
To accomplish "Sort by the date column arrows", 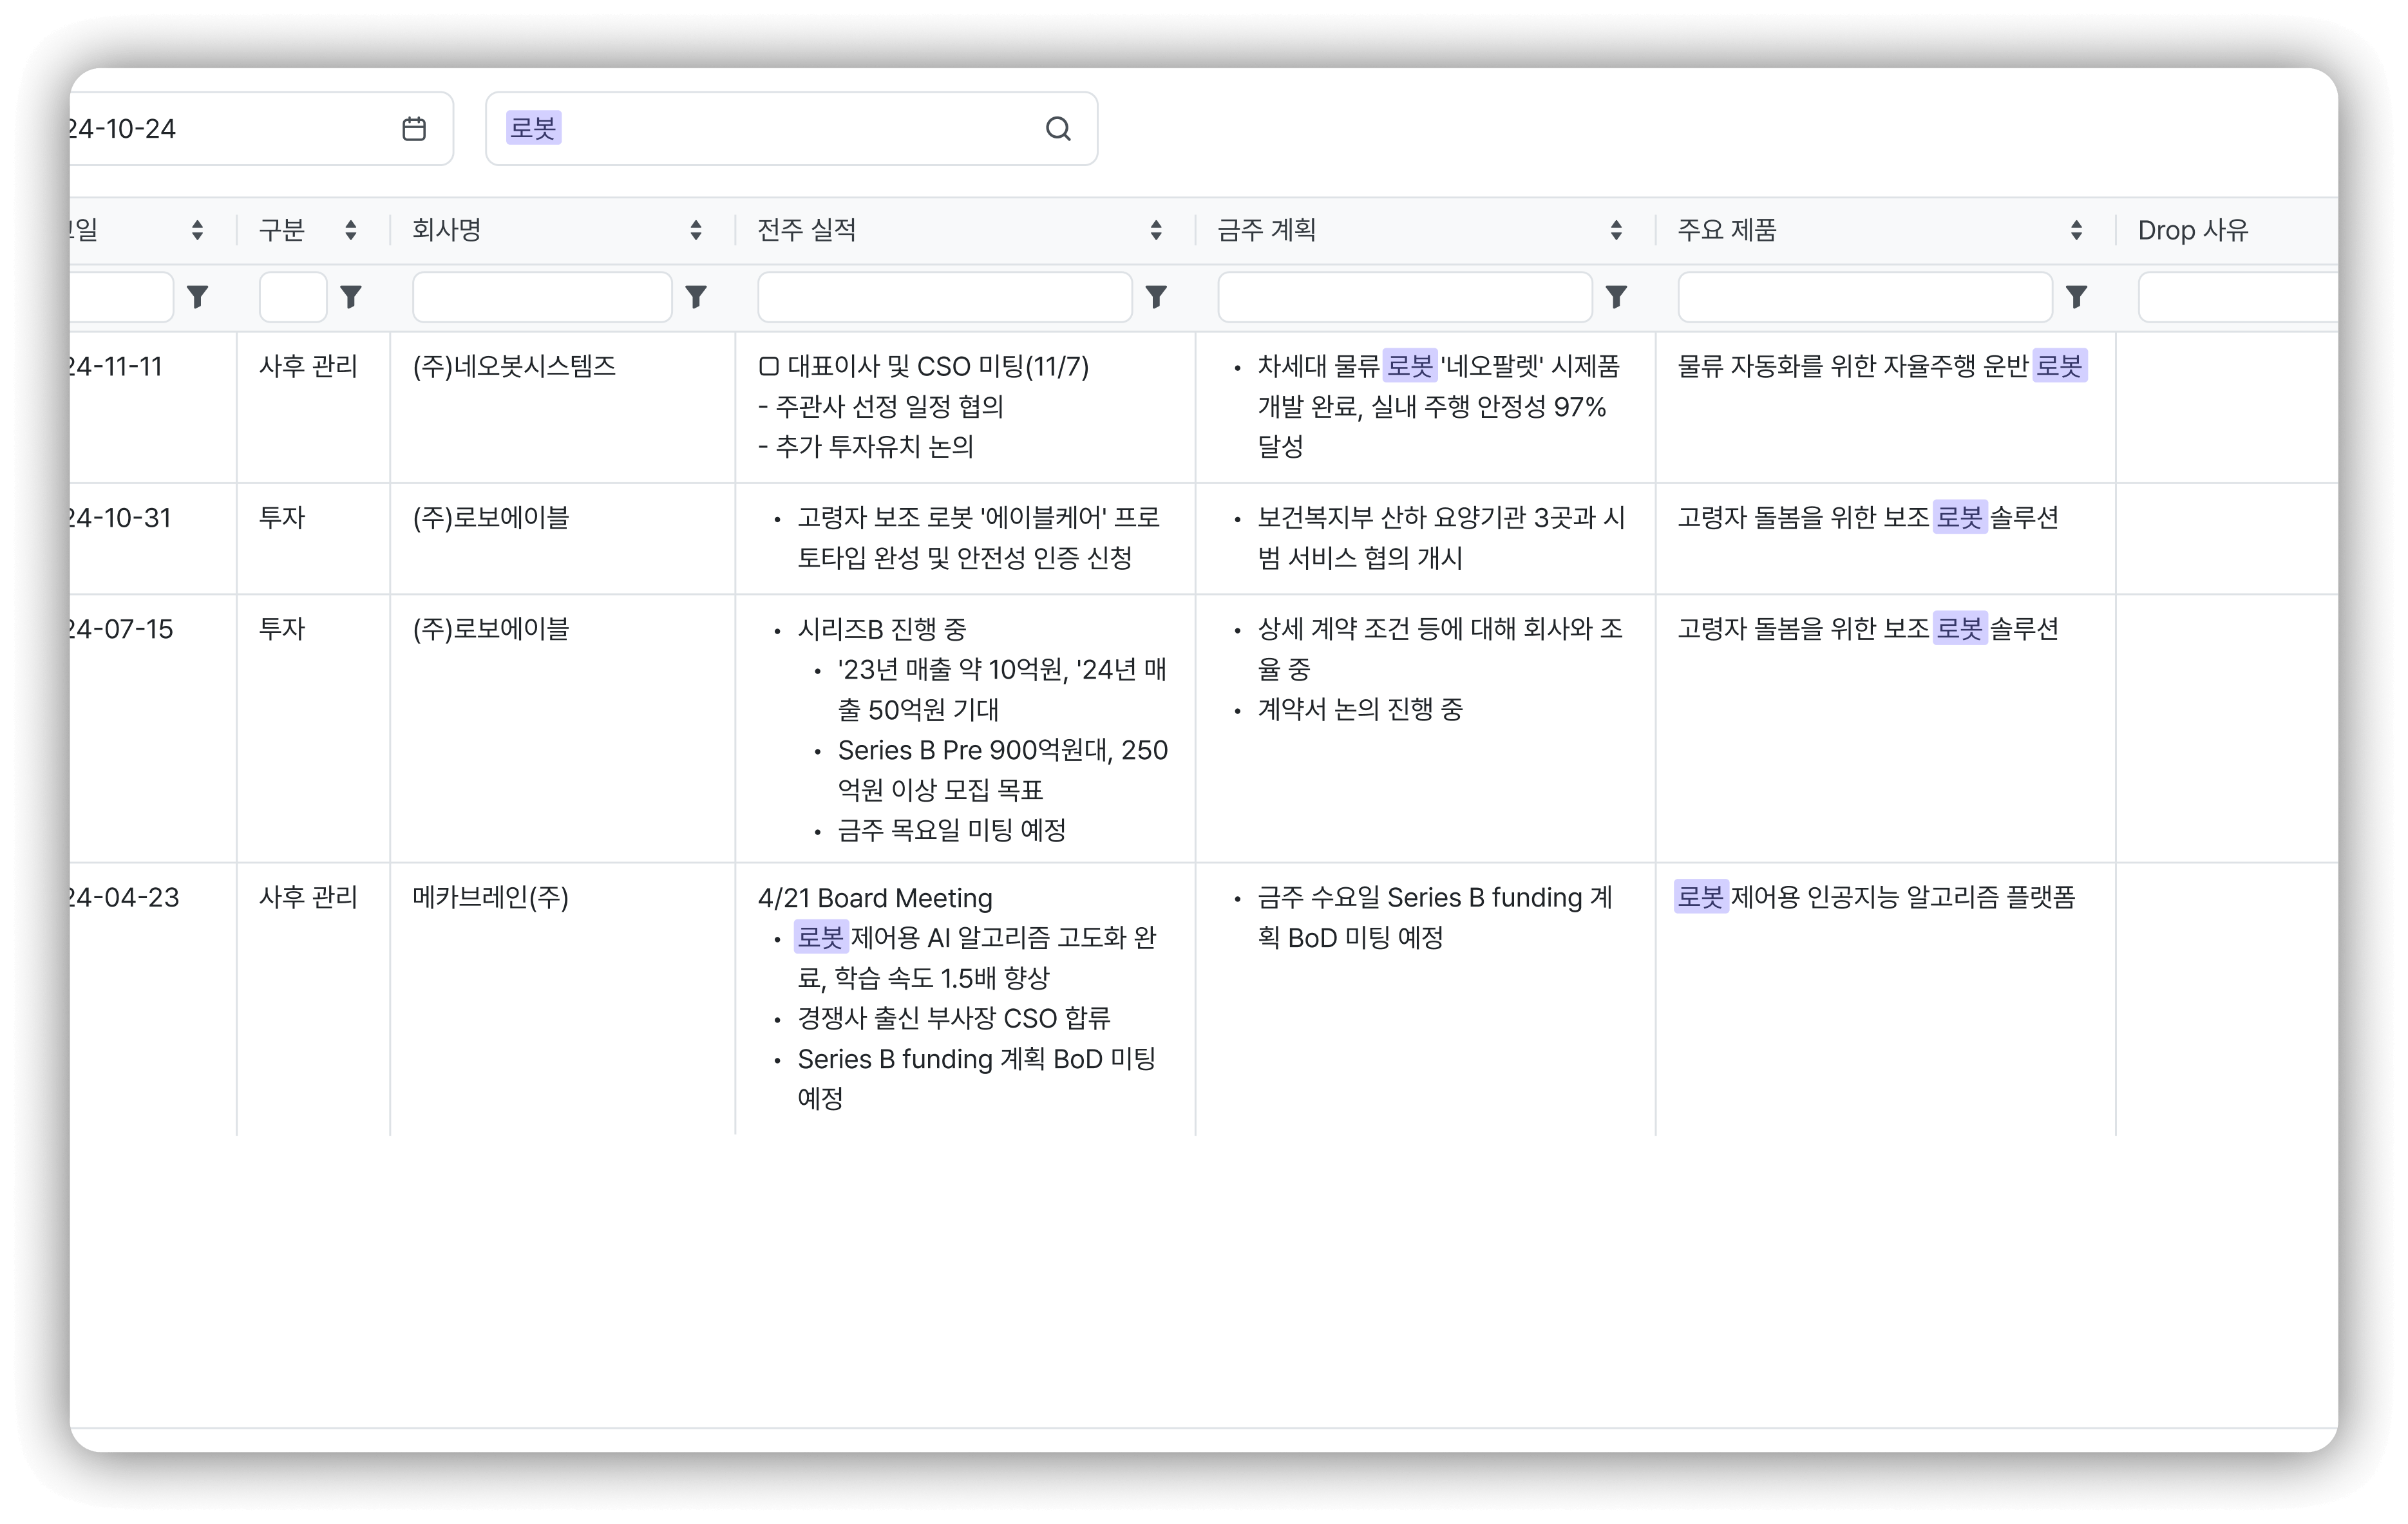I will click(197, 230).
